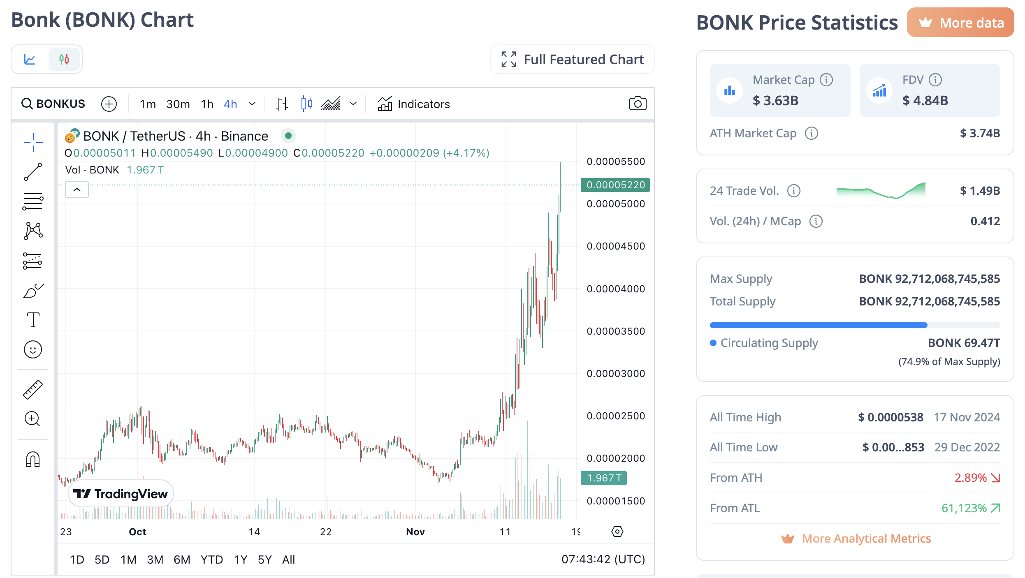Click the Circulating Supply BONK 69.47T value

964,343
